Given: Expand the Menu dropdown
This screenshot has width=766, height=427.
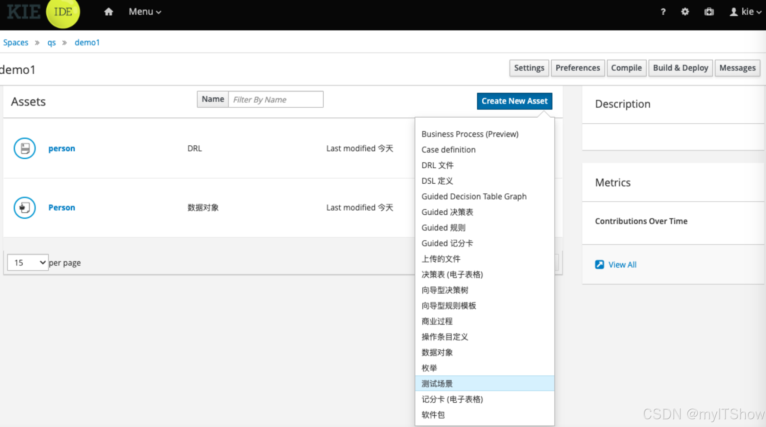Looking at the screenshot, I should 145,12.
